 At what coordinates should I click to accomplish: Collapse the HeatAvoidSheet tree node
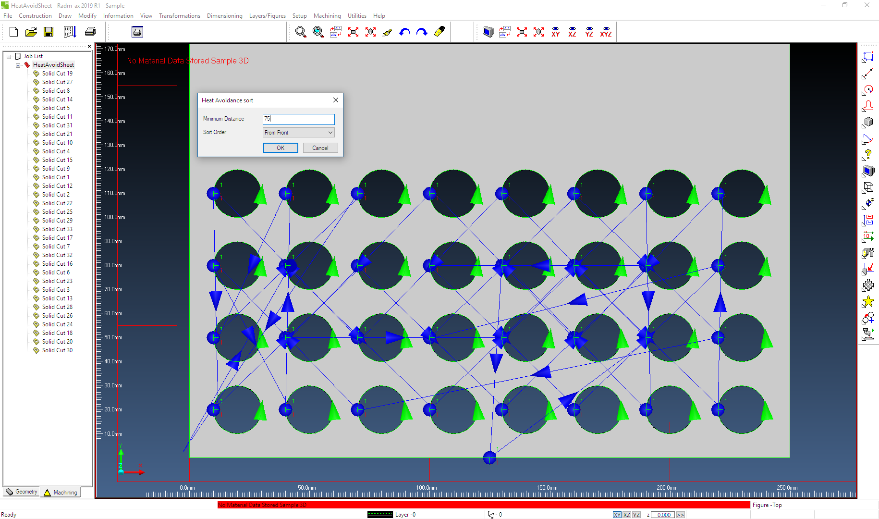18,65
